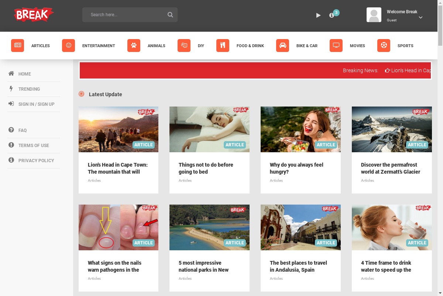Image resolution: width=443 pixels, height=296 pixels.
Task: Open the TRENDING sidebar link
Action: pos(29,89)
